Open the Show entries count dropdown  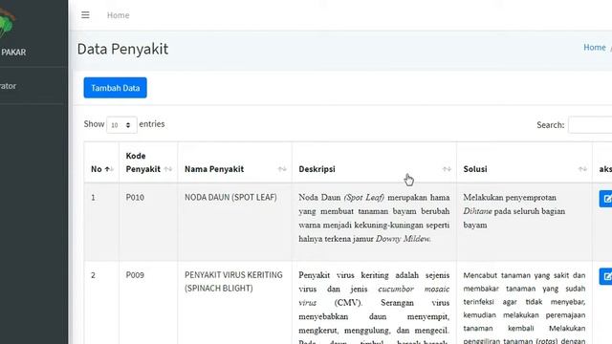pyautogui.click(x=121, y=125)
